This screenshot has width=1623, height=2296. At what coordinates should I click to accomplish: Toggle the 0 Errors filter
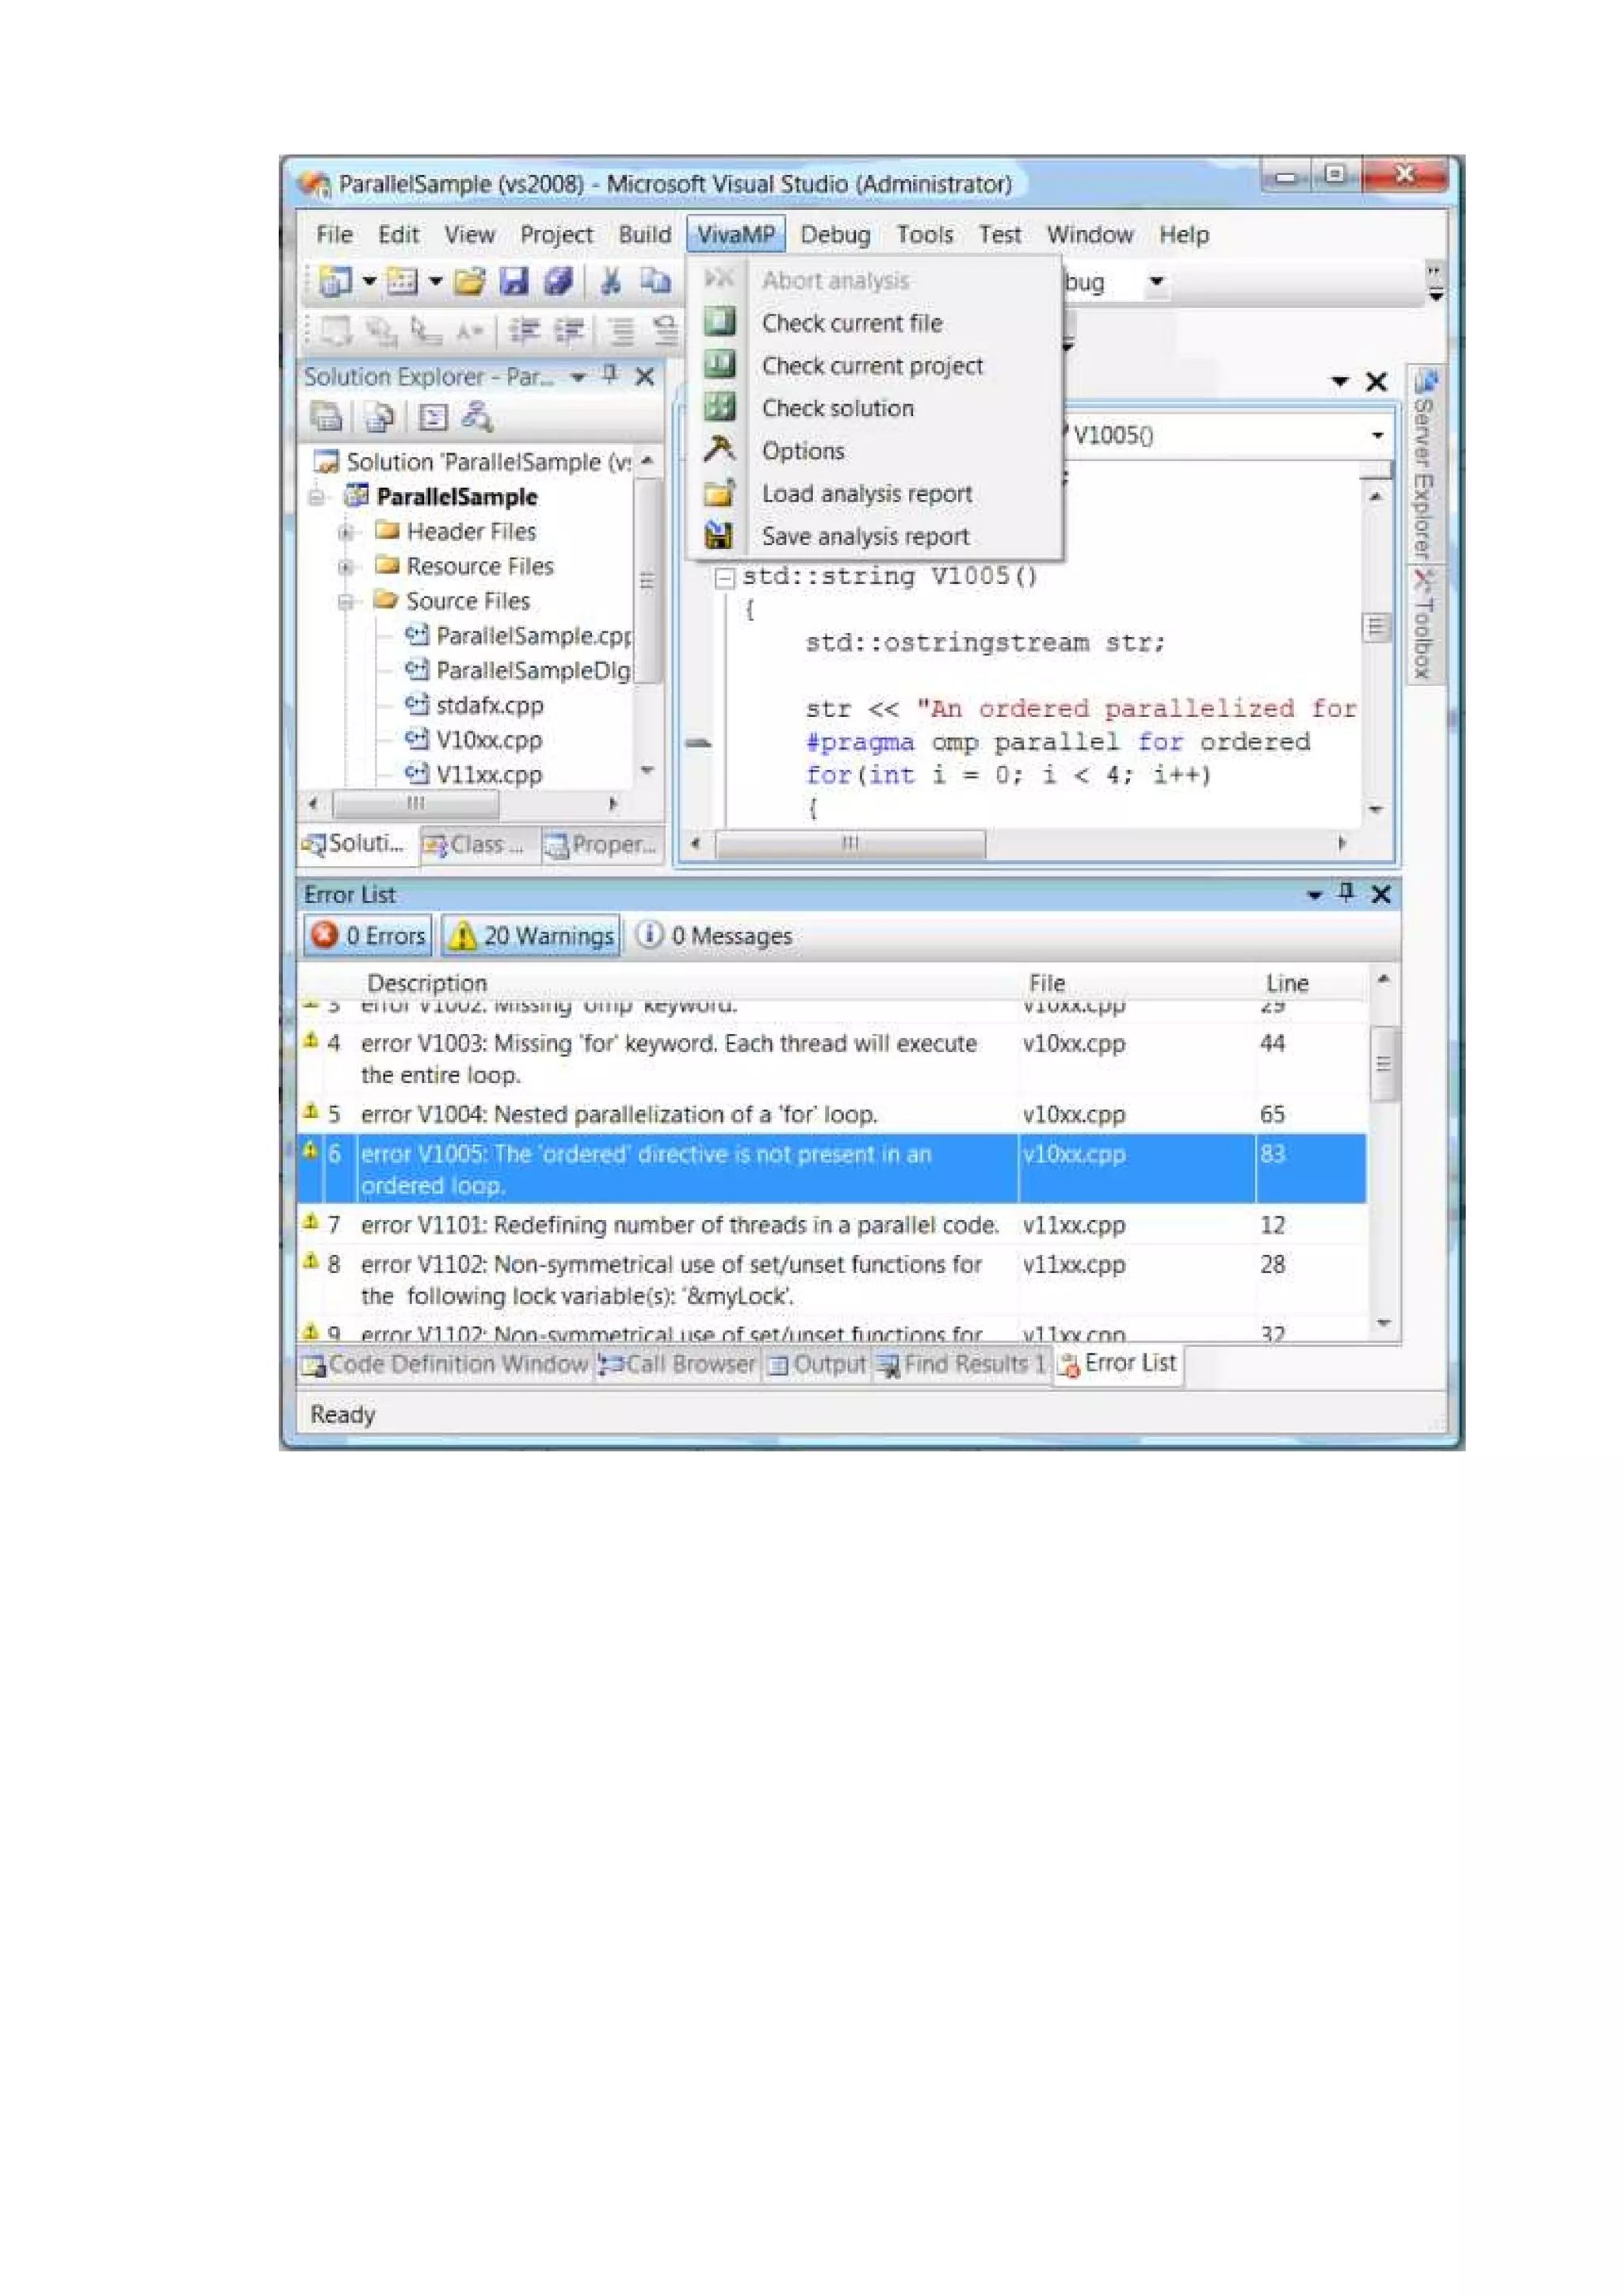tap(368, 935)
